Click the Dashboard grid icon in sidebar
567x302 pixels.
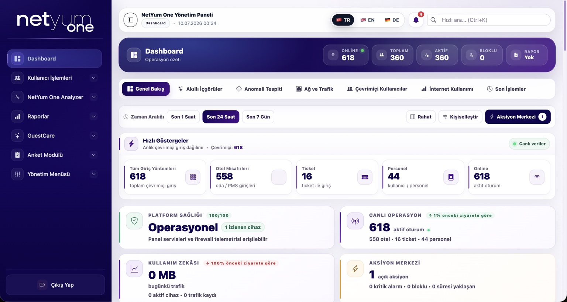[x=17, y=59]
